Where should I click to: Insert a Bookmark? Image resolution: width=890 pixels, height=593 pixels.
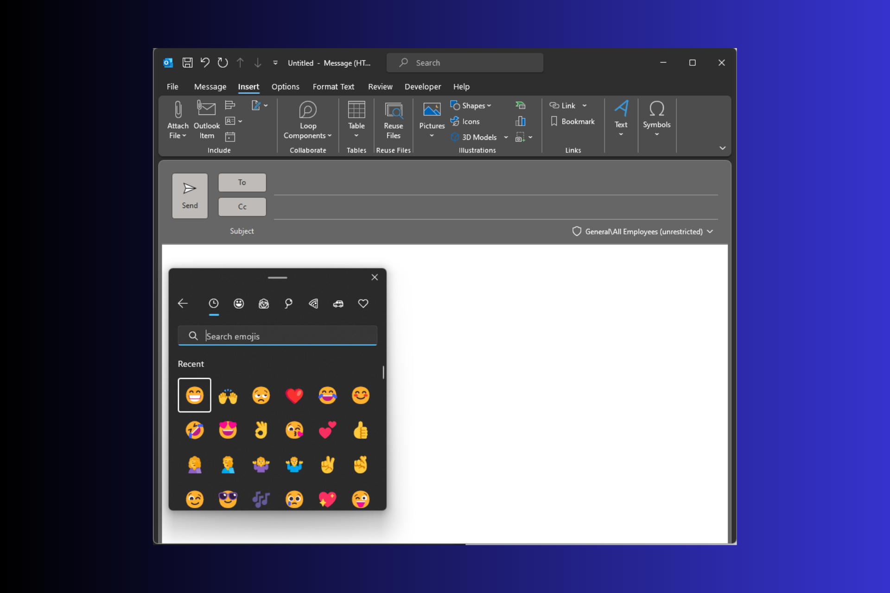(x=572, y=121)
